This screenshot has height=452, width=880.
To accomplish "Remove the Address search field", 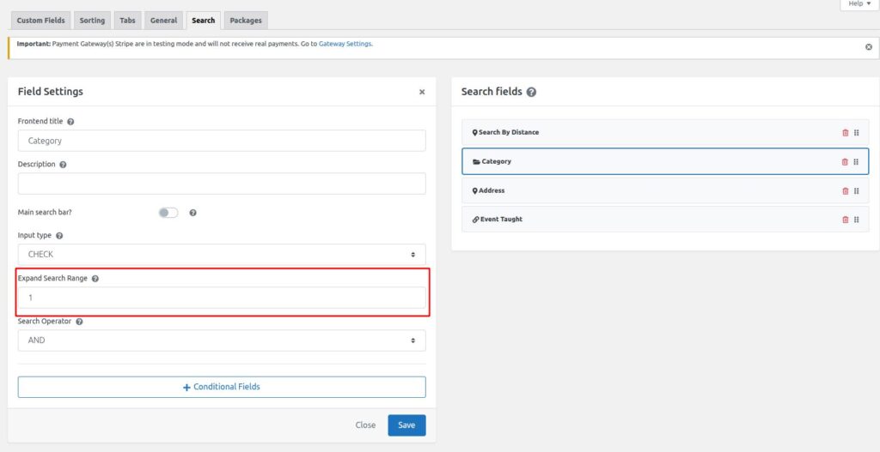I will [x=845, y=191].
